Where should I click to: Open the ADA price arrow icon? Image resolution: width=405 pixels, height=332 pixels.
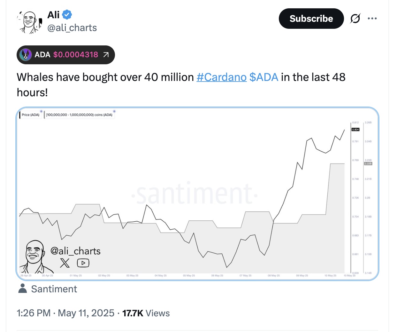click(x=106, y=55)
